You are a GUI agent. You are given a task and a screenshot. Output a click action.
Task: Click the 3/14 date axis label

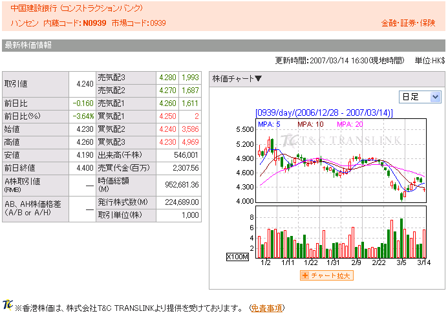[x=423, y=262]
